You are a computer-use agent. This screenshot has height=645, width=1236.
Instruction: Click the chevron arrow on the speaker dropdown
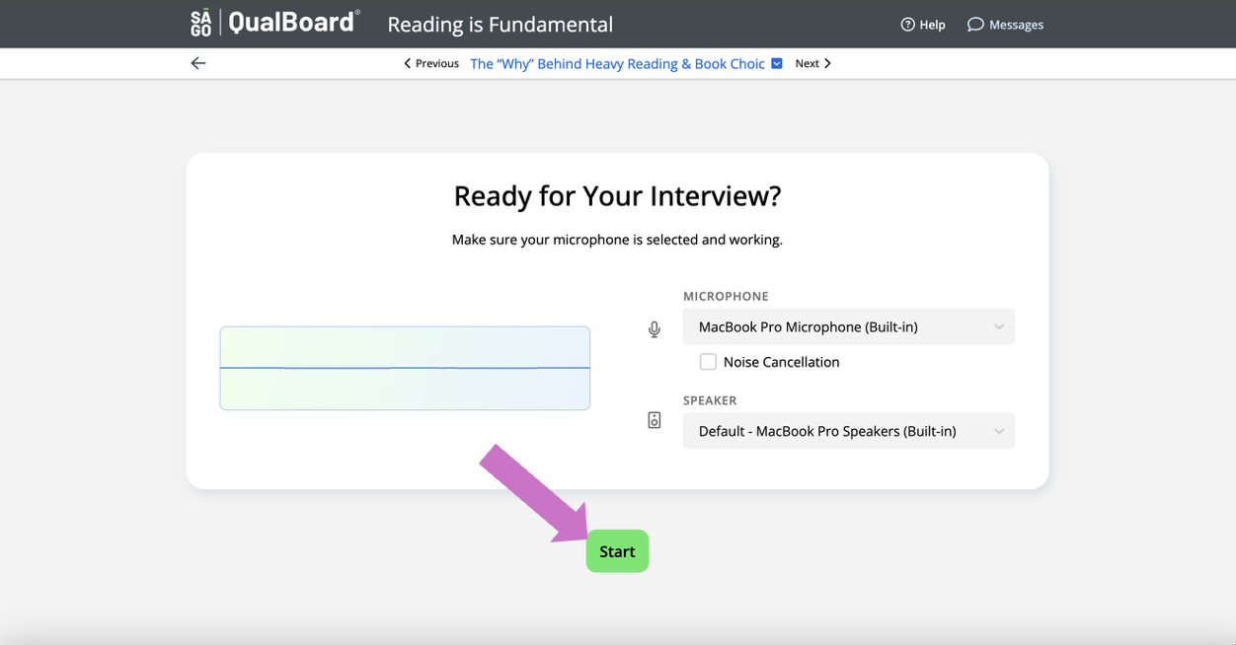tap(1000, 431)
